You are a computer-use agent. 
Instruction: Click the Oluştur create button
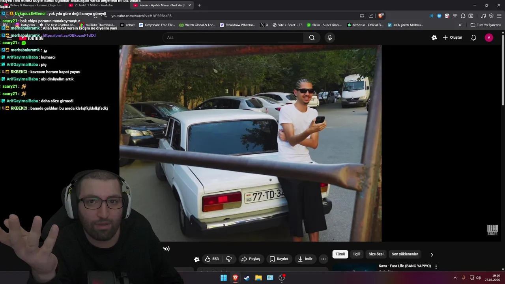452,37
